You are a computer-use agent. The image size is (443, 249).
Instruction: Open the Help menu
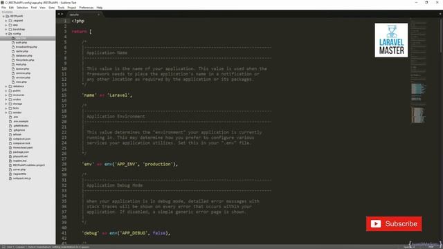(100, 8)
